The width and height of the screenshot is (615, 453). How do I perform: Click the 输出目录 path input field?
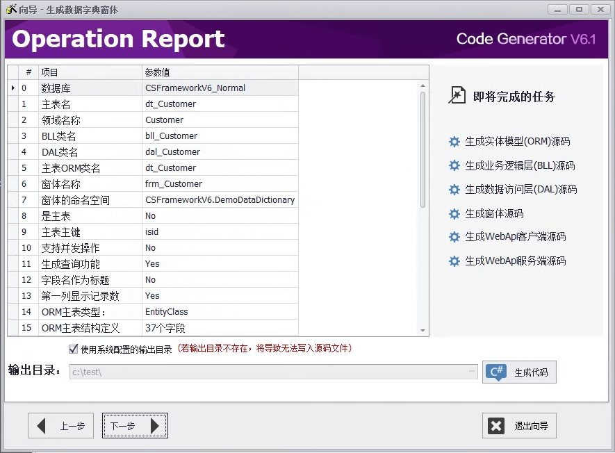(x=273, y=372)
